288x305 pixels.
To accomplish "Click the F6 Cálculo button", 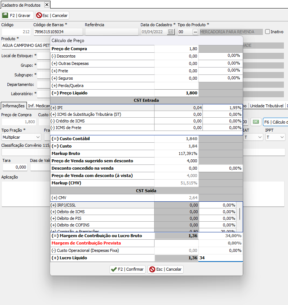I will [275, 122].
